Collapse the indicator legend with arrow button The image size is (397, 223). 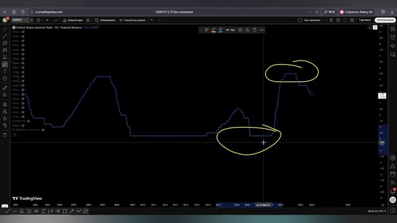point(15,135)
